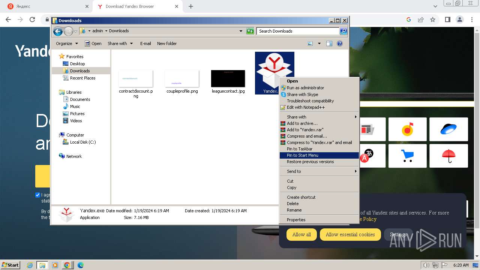
Task: Open Chrome side panel icon
Action: (x=447, y=19)
